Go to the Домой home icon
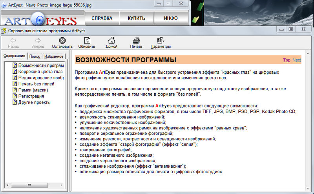Image resolution: width=314 pixels, height=194 pixels. [111, 40]
